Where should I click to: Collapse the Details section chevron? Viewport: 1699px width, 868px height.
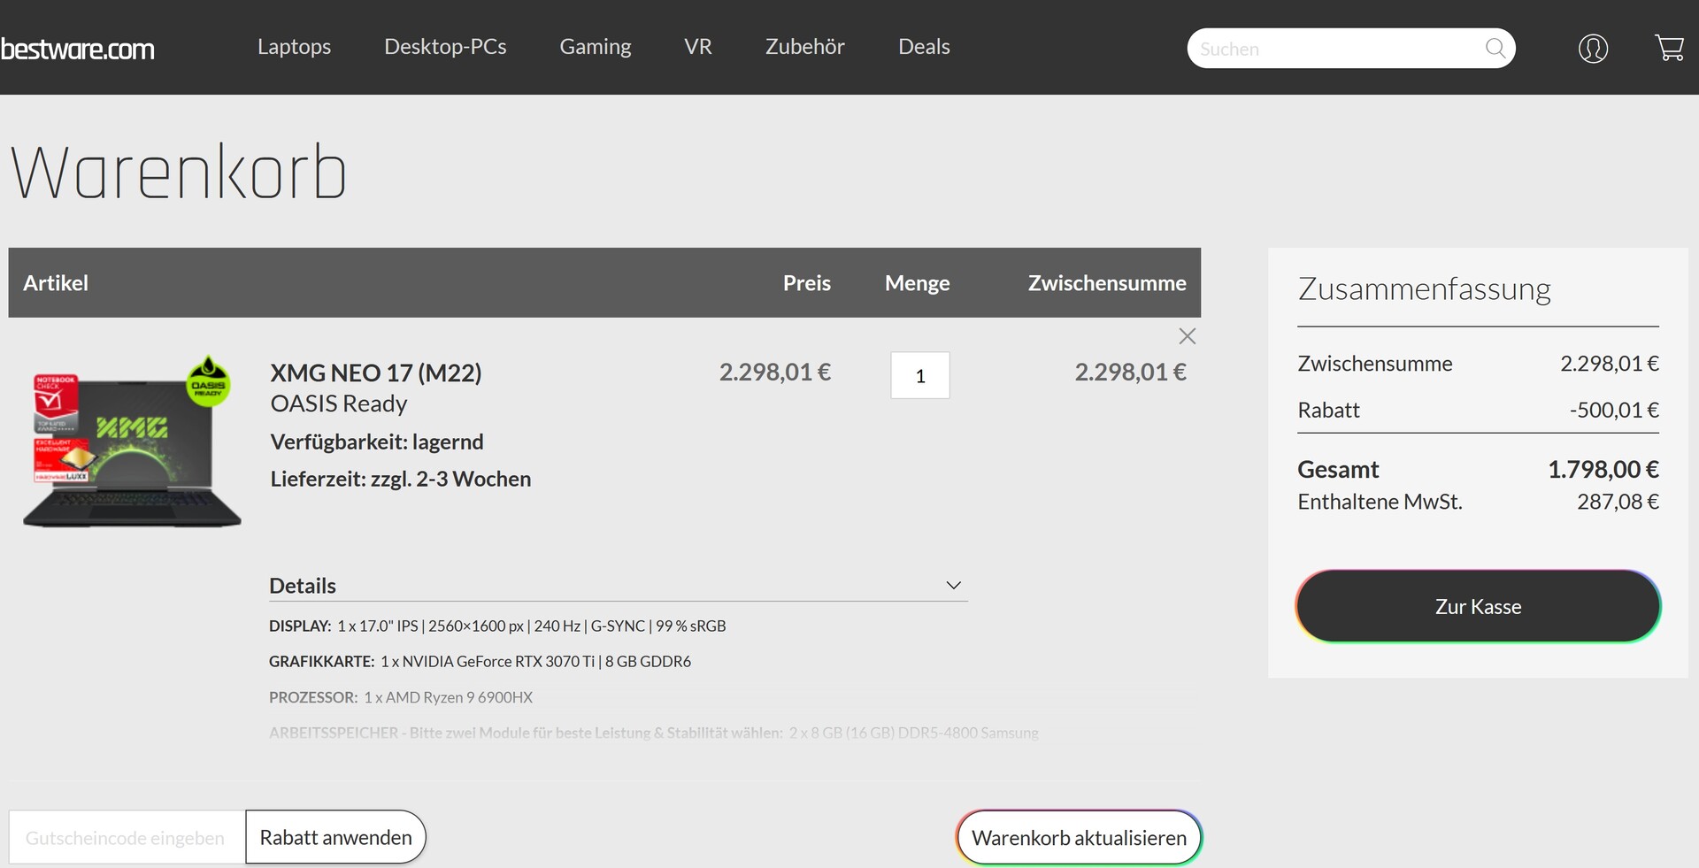953,586
